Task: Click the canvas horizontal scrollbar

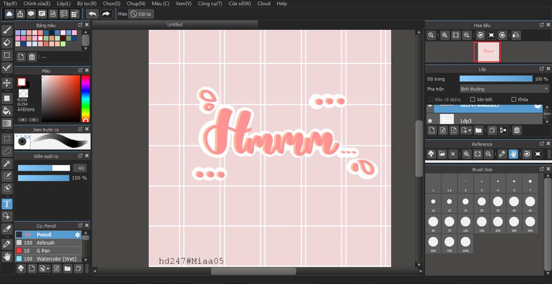Action: [253, 271]
